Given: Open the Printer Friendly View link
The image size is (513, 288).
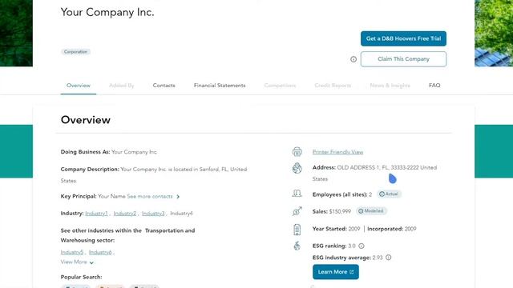Looking at the screenshot, I should tap(337, 152).
